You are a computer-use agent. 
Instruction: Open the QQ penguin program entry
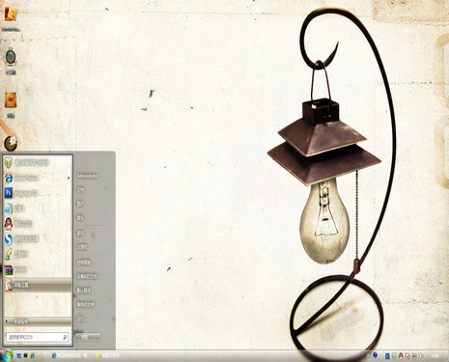click(x=37, y=224)
